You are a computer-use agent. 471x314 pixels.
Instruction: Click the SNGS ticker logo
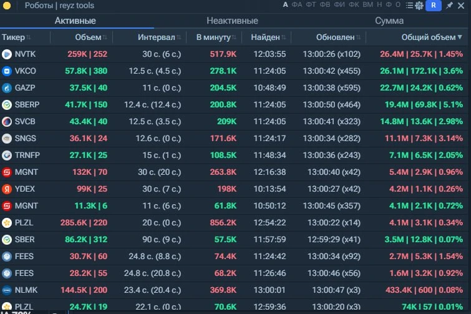click(7, 138)
